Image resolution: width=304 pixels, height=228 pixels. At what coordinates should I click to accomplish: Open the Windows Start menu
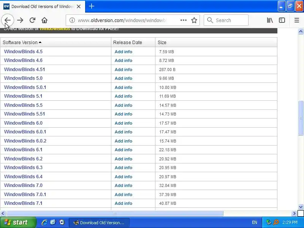(18, 222)
